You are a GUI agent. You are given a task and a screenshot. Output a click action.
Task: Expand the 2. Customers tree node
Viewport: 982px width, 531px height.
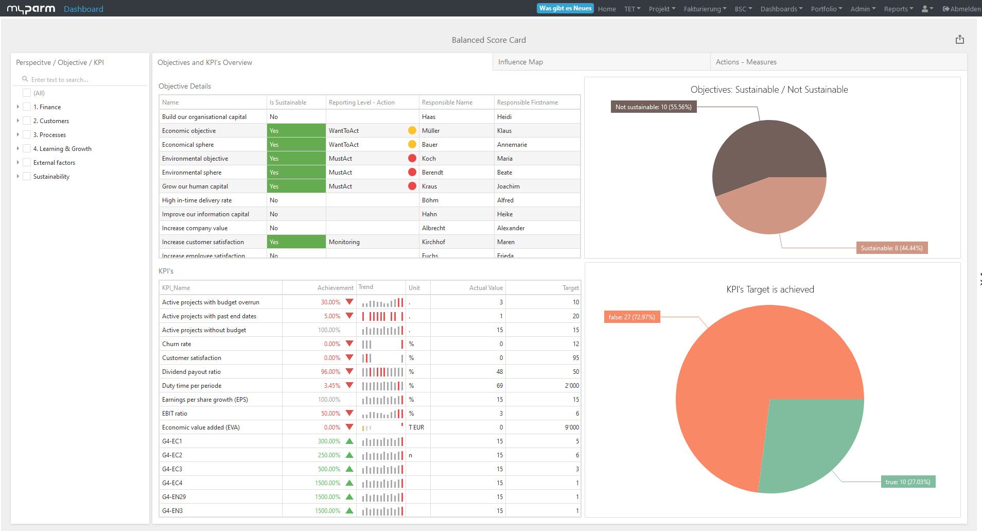(17, 121)
